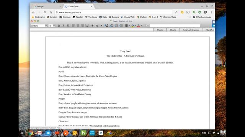The width and height of the screenshot is (245, 137).
Task: Click the yellow circle extension icon
Action: pos(182,12)
